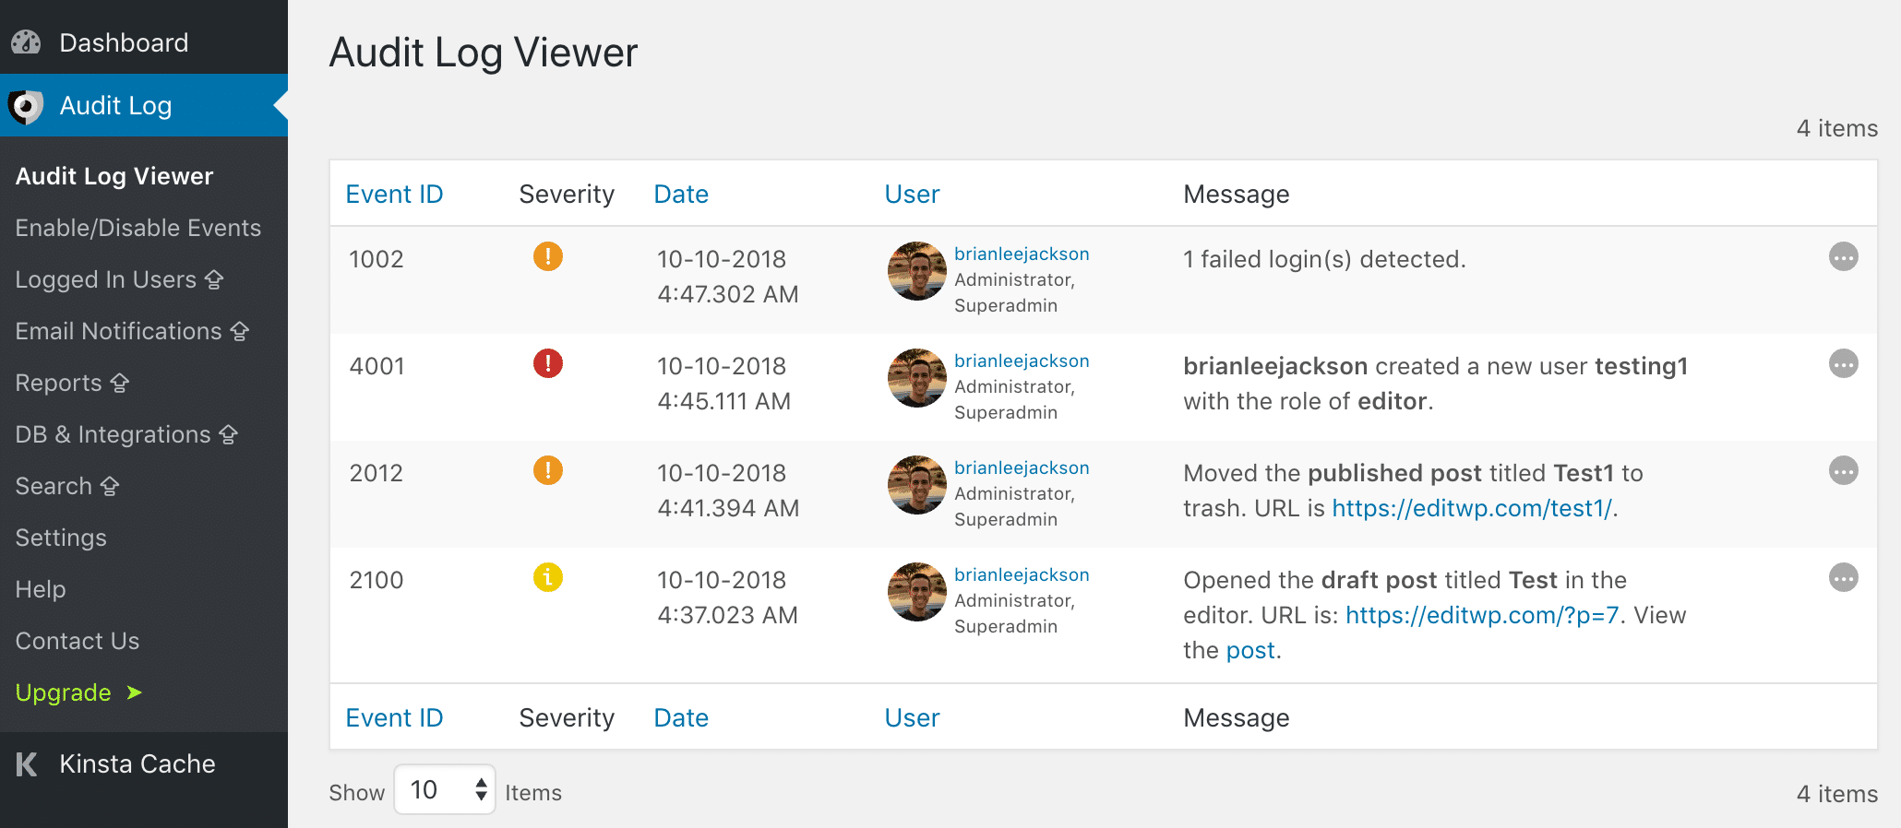The image size is (1901, 828).
Task: Click the Audit Log shield icon
Action: tap(26, 106)
